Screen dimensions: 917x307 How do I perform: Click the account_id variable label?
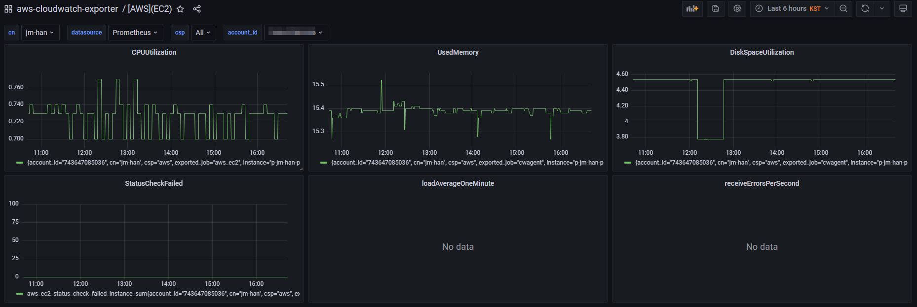coord(242,33)
